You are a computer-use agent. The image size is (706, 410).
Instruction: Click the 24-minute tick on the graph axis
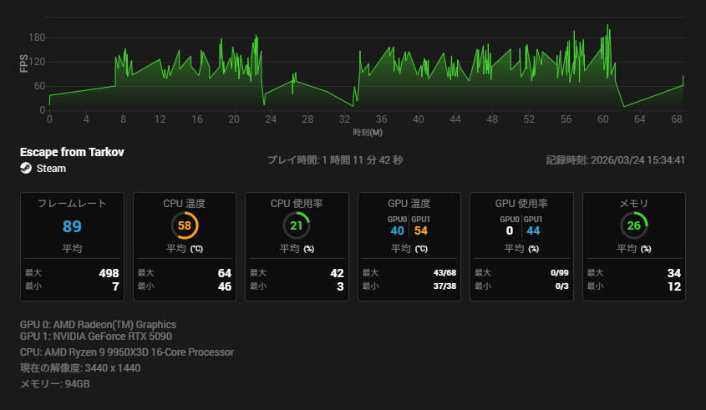tap(271, 119)
